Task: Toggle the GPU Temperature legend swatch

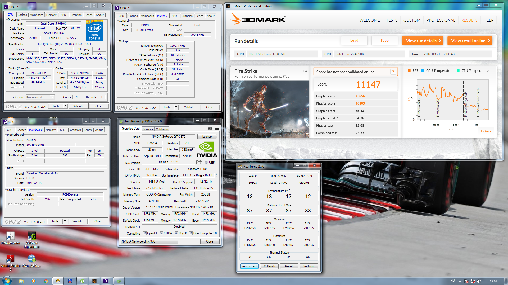Action: tap(423, 71)
